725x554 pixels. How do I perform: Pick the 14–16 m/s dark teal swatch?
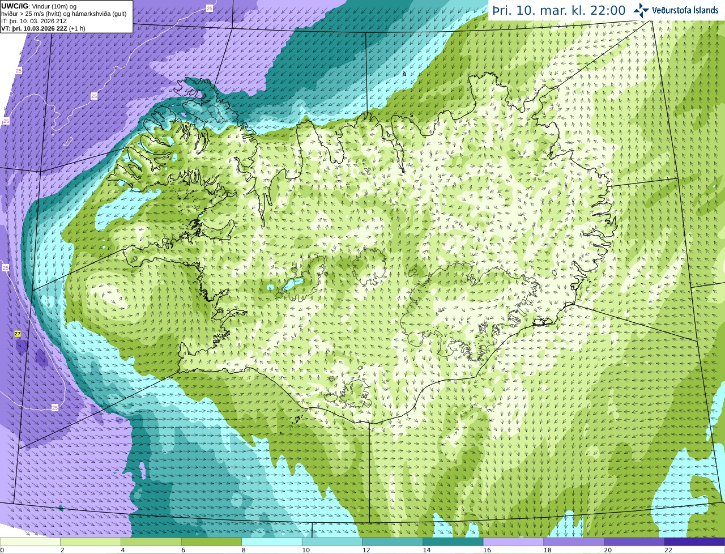[x=453, y=542]
